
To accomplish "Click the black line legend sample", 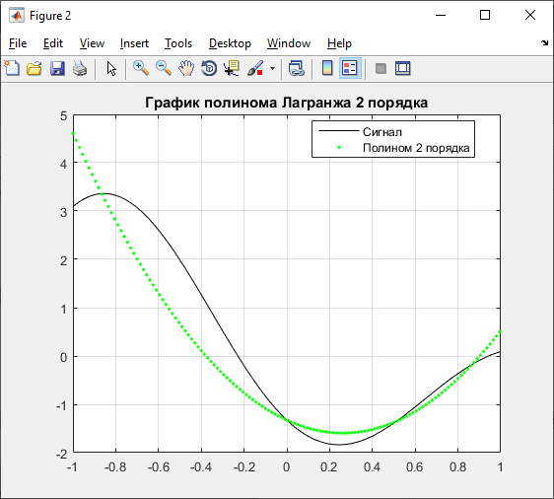I will [x=339, y=131].
